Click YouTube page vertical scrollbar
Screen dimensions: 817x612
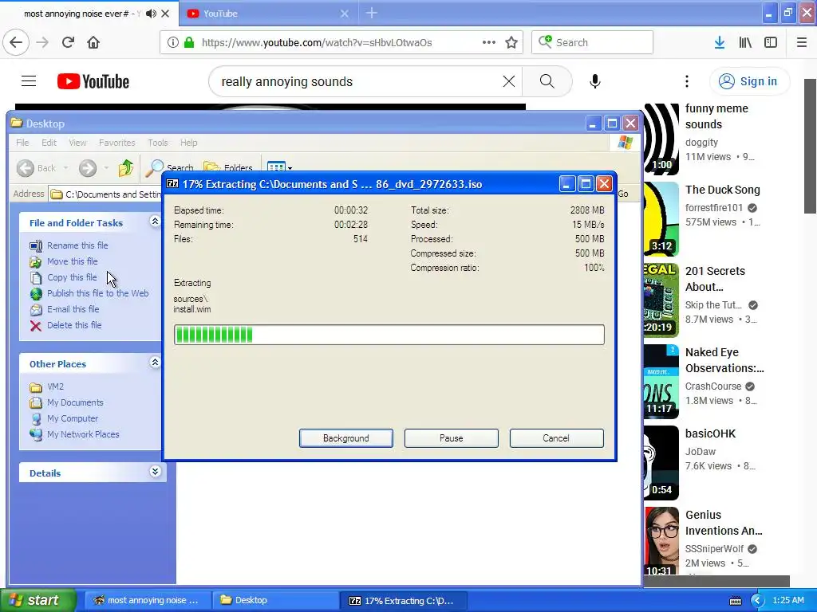(809, 146)
